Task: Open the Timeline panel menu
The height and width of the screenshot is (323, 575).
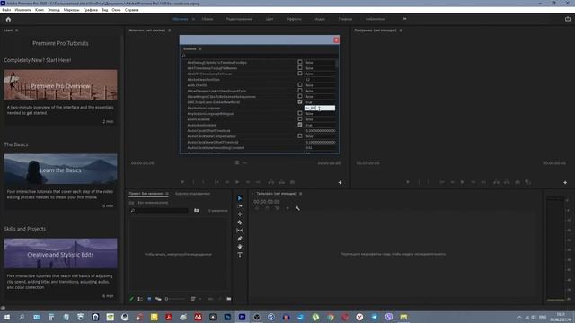Action: (x=300, y=194)
